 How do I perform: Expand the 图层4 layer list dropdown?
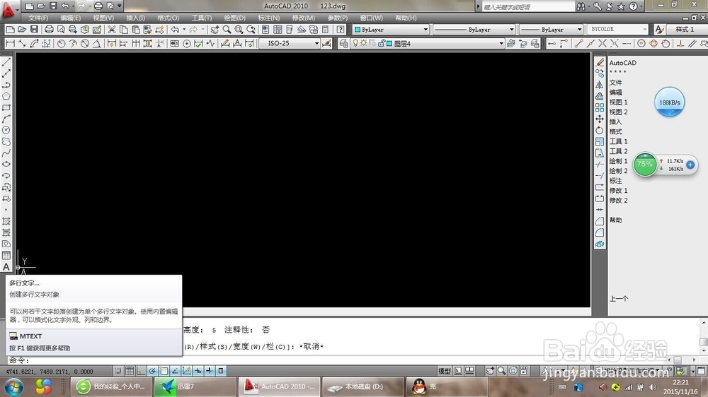tap(501, 44)
